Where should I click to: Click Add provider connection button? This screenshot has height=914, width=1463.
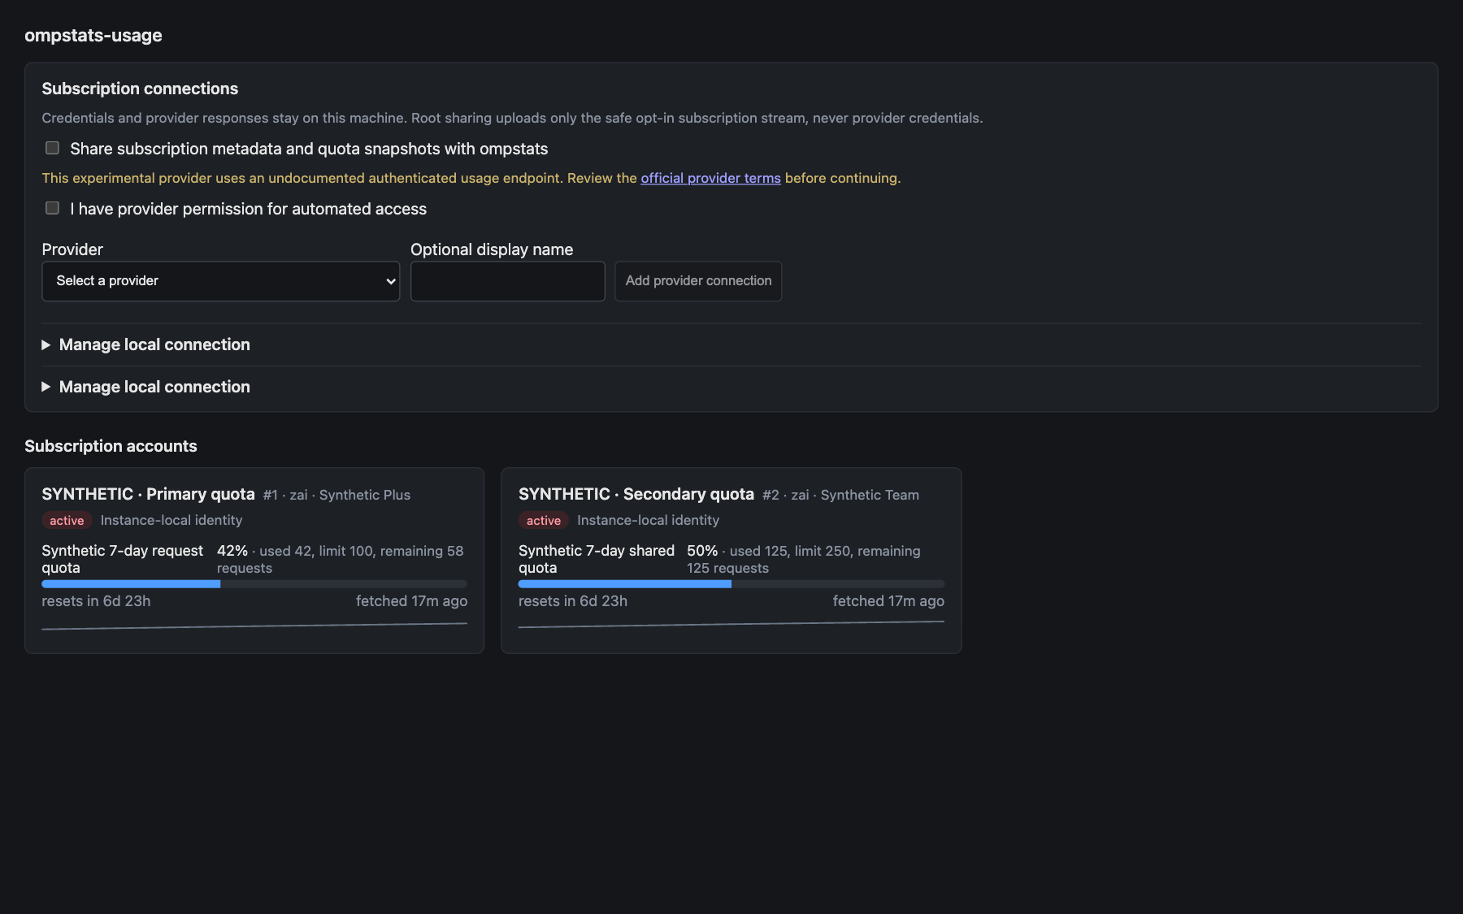(698, 281)
